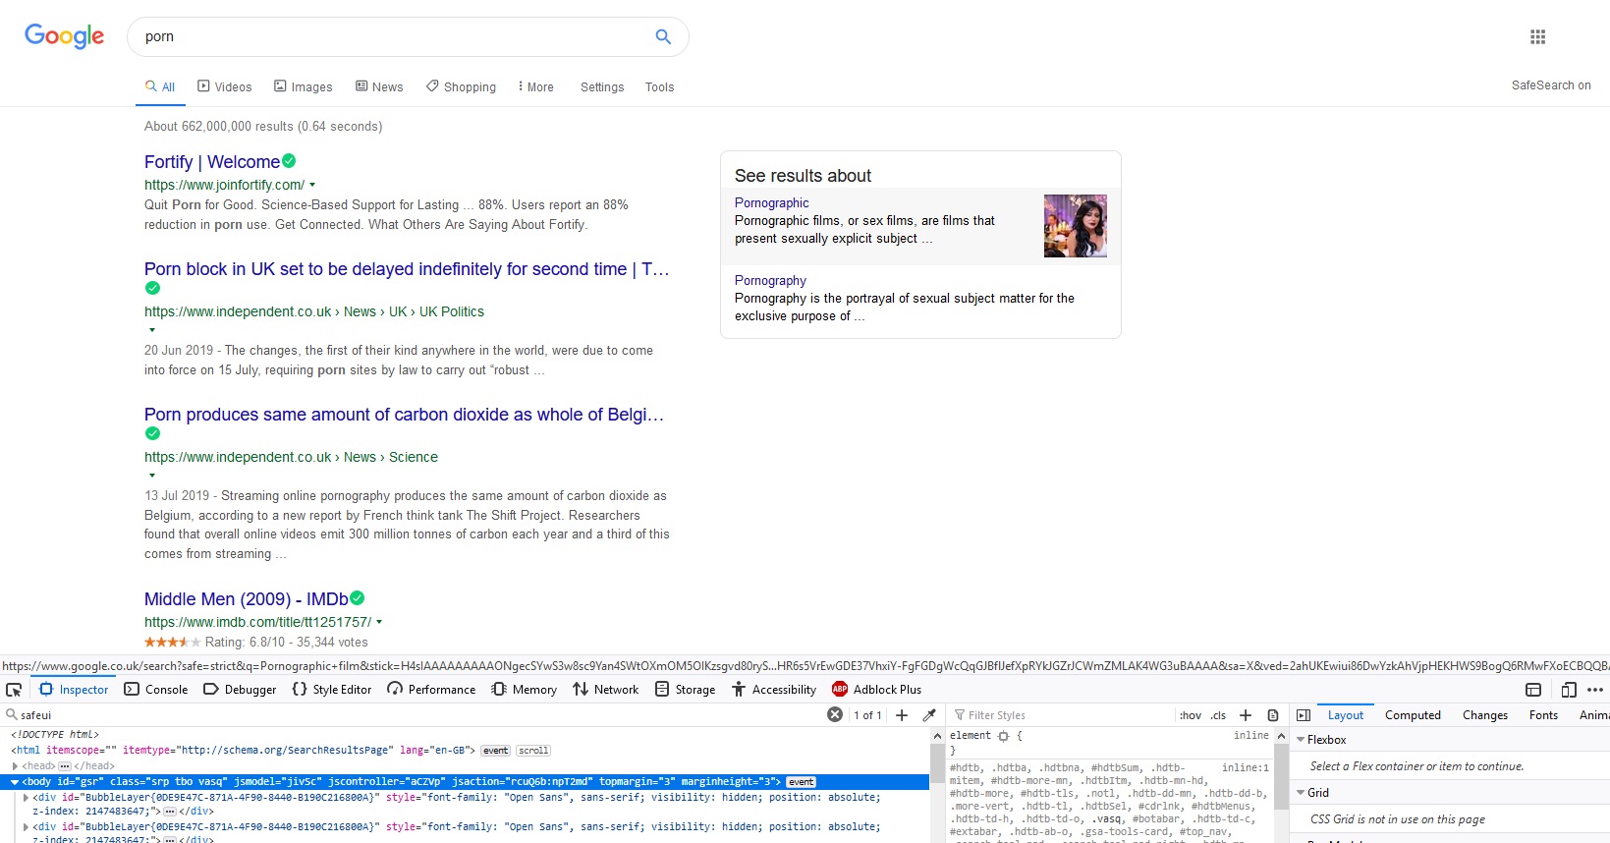Open the Performance panel
This screenshot has height=843, width=1610.
click(x=431, y=690)
